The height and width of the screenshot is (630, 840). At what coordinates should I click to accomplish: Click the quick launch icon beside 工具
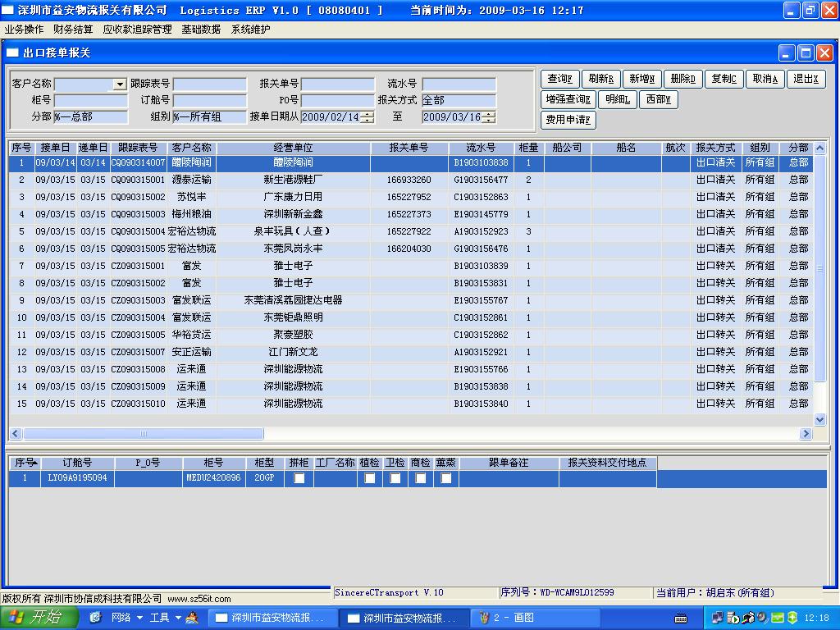pos(192,618)
